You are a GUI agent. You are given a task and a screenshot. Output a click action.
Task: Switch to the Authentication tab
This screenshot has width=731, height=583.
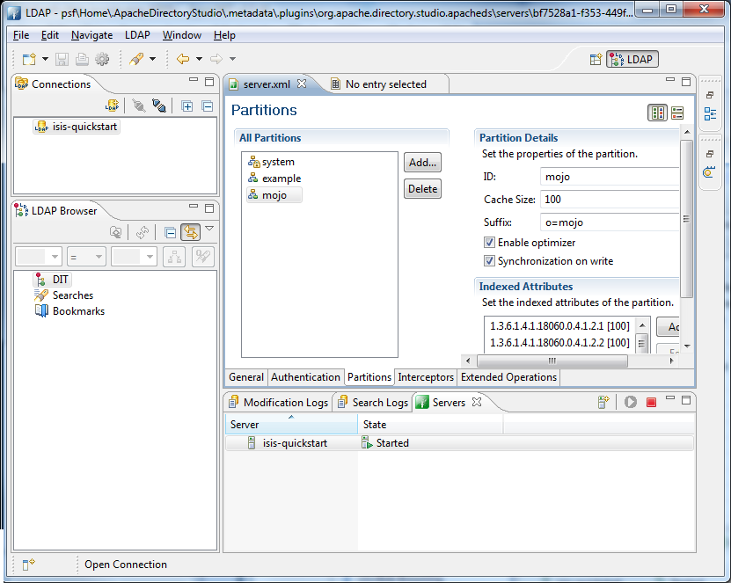[305, 376]
